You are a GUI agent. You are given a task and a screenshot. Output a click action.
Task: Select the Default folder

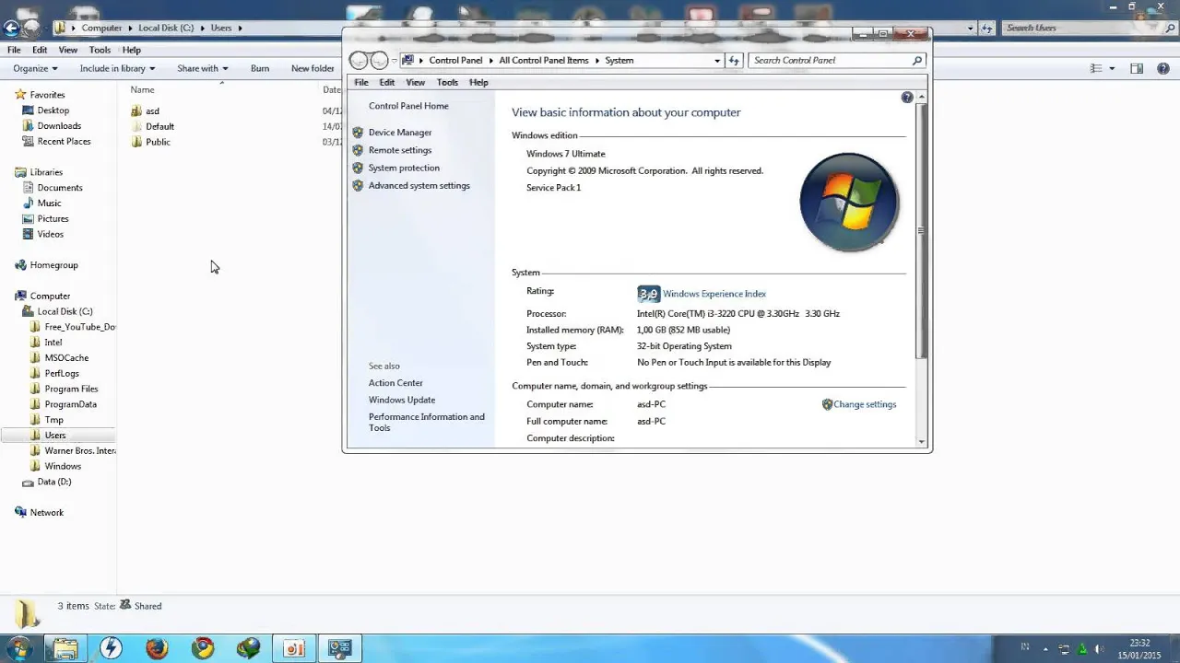coord(159,126)
